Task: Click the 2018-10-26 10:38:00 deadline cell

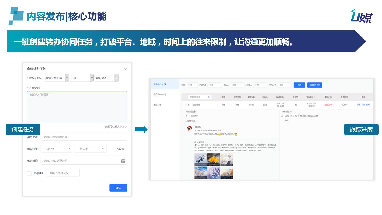Action: (311, 105)
